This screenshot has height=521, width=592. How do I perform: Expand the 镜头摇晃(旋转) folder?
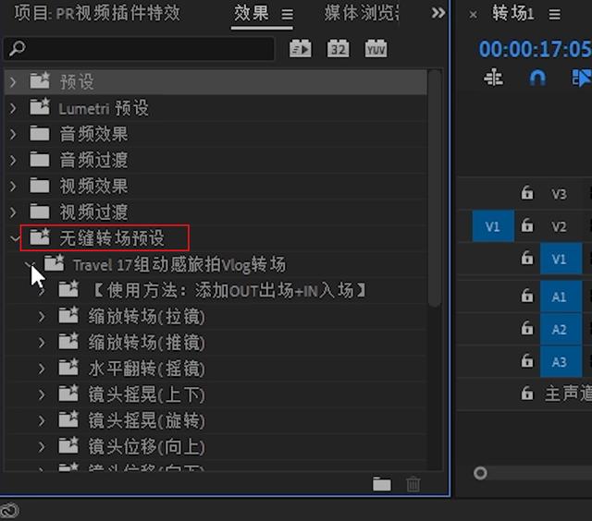pyautogui.click(x=41, y=420)
